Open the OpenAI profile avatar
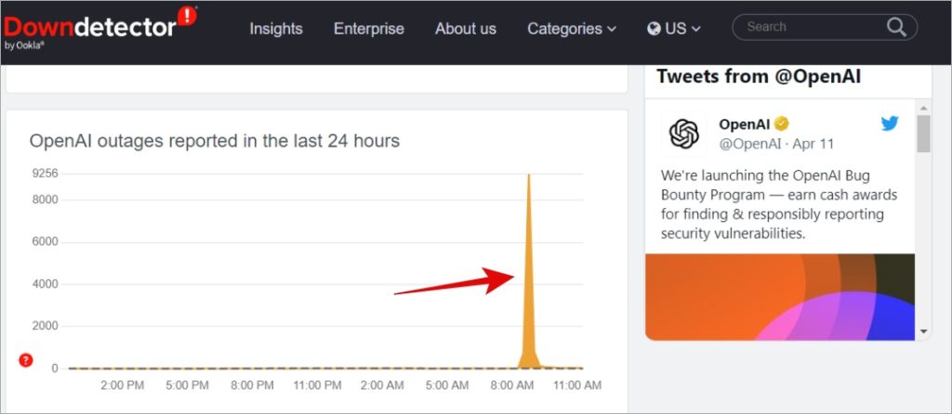Viewport: 952px width, 414px height. [x=684, y=134]
